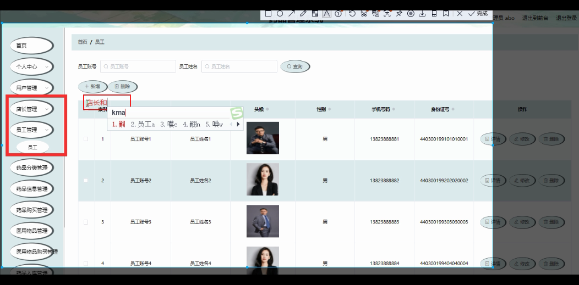Expand the 个人中心 sidebar menu

[x=32, y=66]
